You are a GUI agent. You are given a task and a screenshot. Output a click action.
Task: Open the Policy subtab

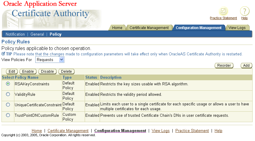55,34
